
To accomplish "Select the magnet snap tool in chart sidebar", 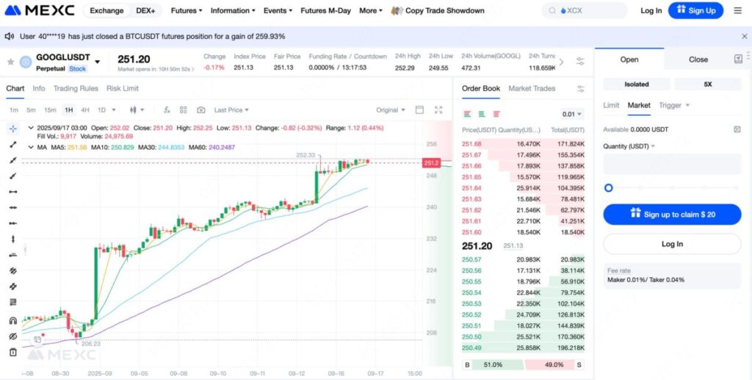I will (x=12, y=320).
